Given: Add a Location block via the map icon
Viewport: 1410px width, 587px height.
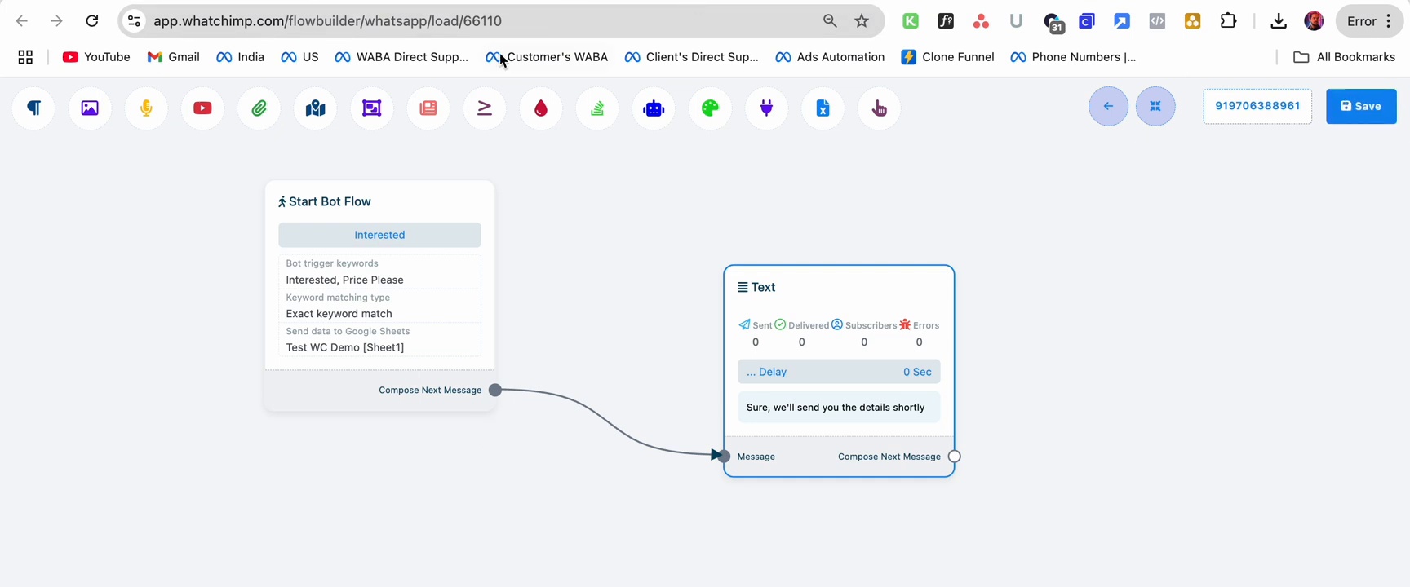Looking at the screenshot, I should click(x=316, y=108).
